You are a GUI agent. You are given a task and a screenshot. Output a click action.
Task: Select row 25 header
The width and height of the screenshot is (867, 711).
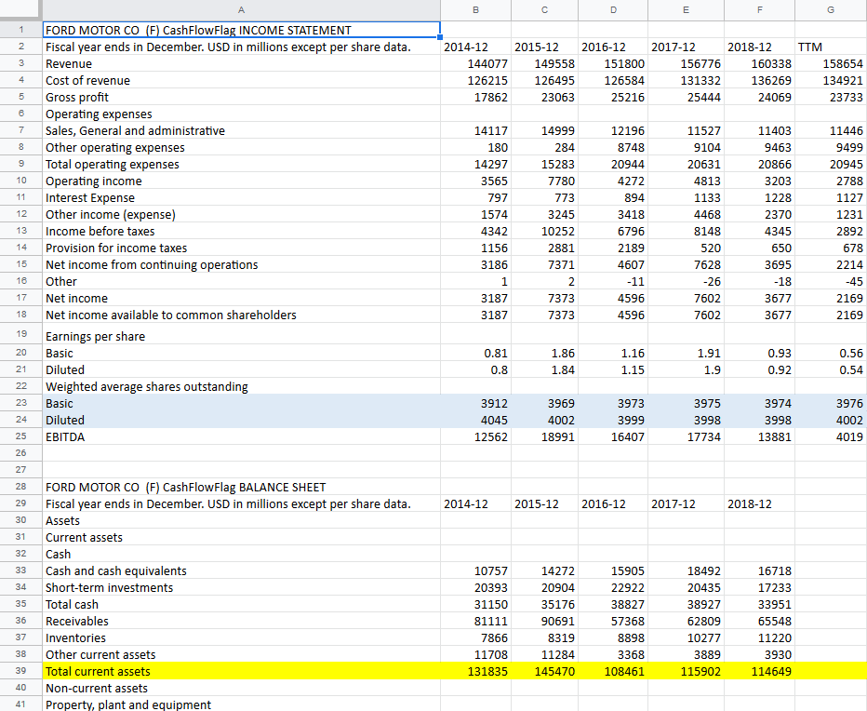[x=22, y=436]
